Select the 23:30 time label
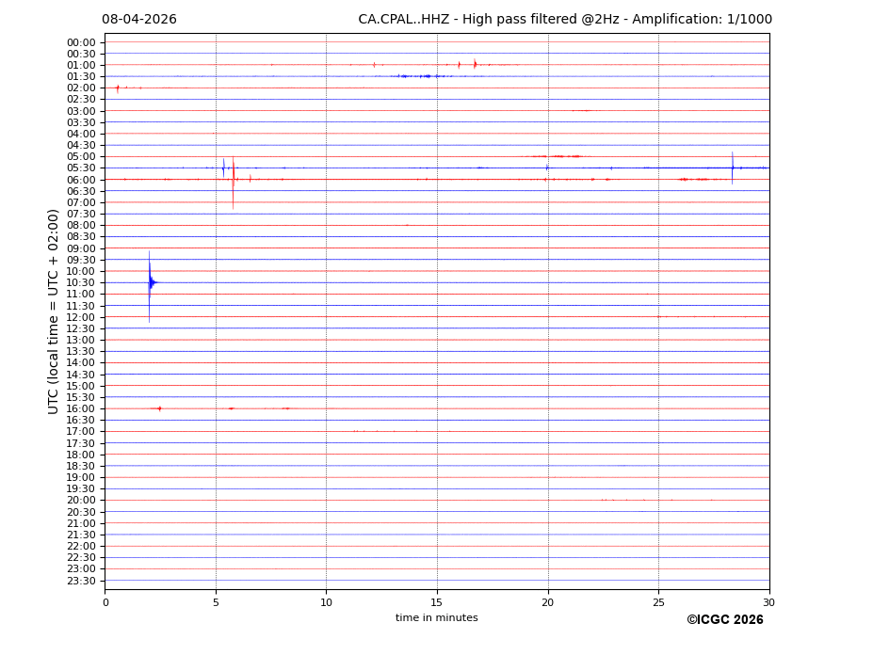 click(81, 581)
